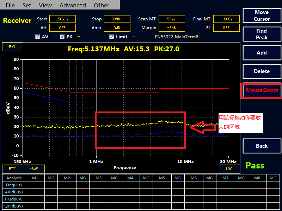Image resolution: width=282 pixels, height=211 pixels.
Task: Click the MAX scale button
Action: click(x=12, y=47)
